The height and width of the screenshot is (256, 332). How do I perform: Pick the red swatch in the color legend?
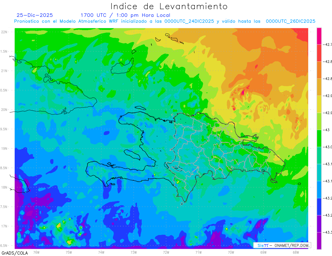click(319, 53)
